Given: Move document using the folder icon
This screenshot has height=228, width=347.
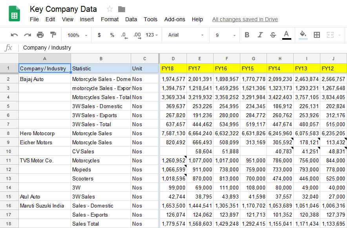Looking at the screenshot, I should (x=122, y=9).
